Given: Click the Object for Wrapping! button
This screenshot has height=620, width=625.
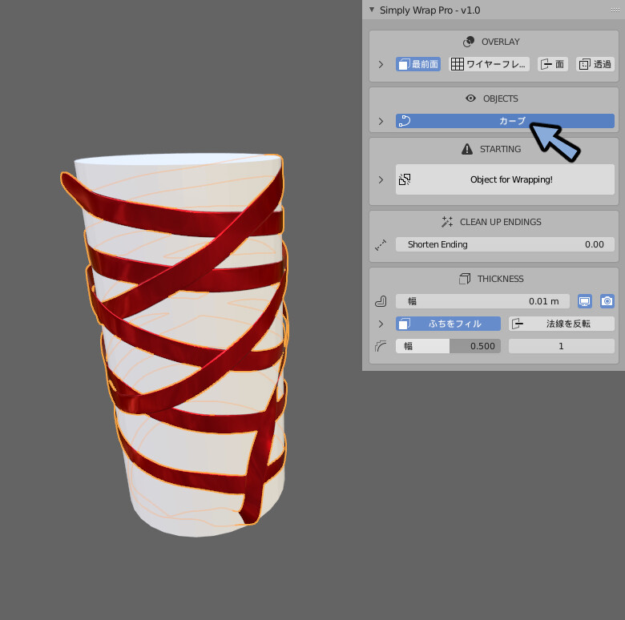Looking at the screenshot, I should point(505,179).
